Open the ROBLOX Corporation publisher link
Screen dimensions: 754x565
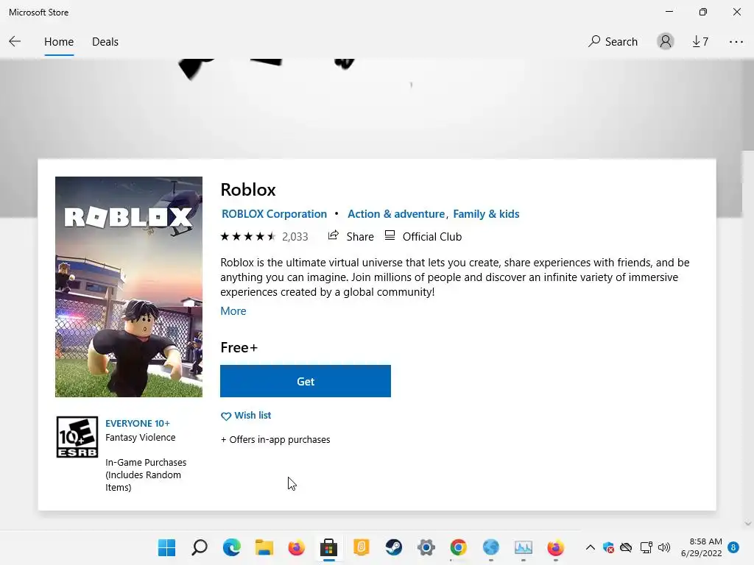click(274, 214)
